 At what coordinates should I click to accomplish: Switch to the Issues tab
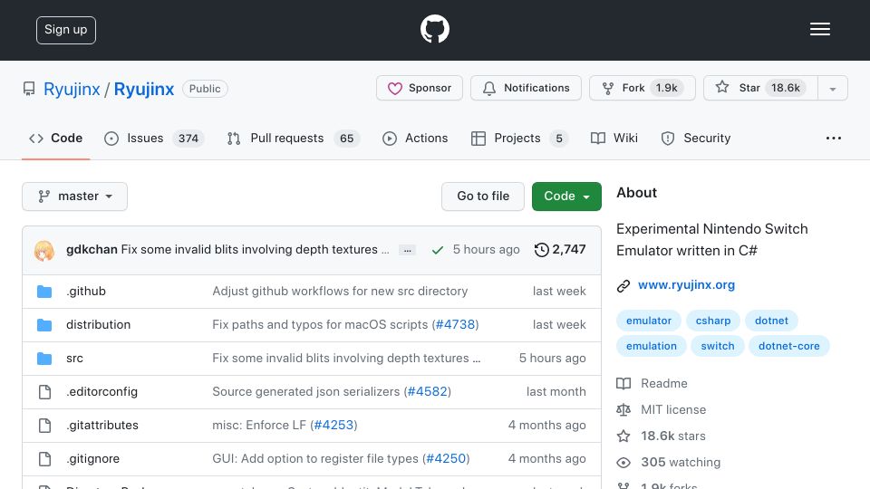(154, 138)
